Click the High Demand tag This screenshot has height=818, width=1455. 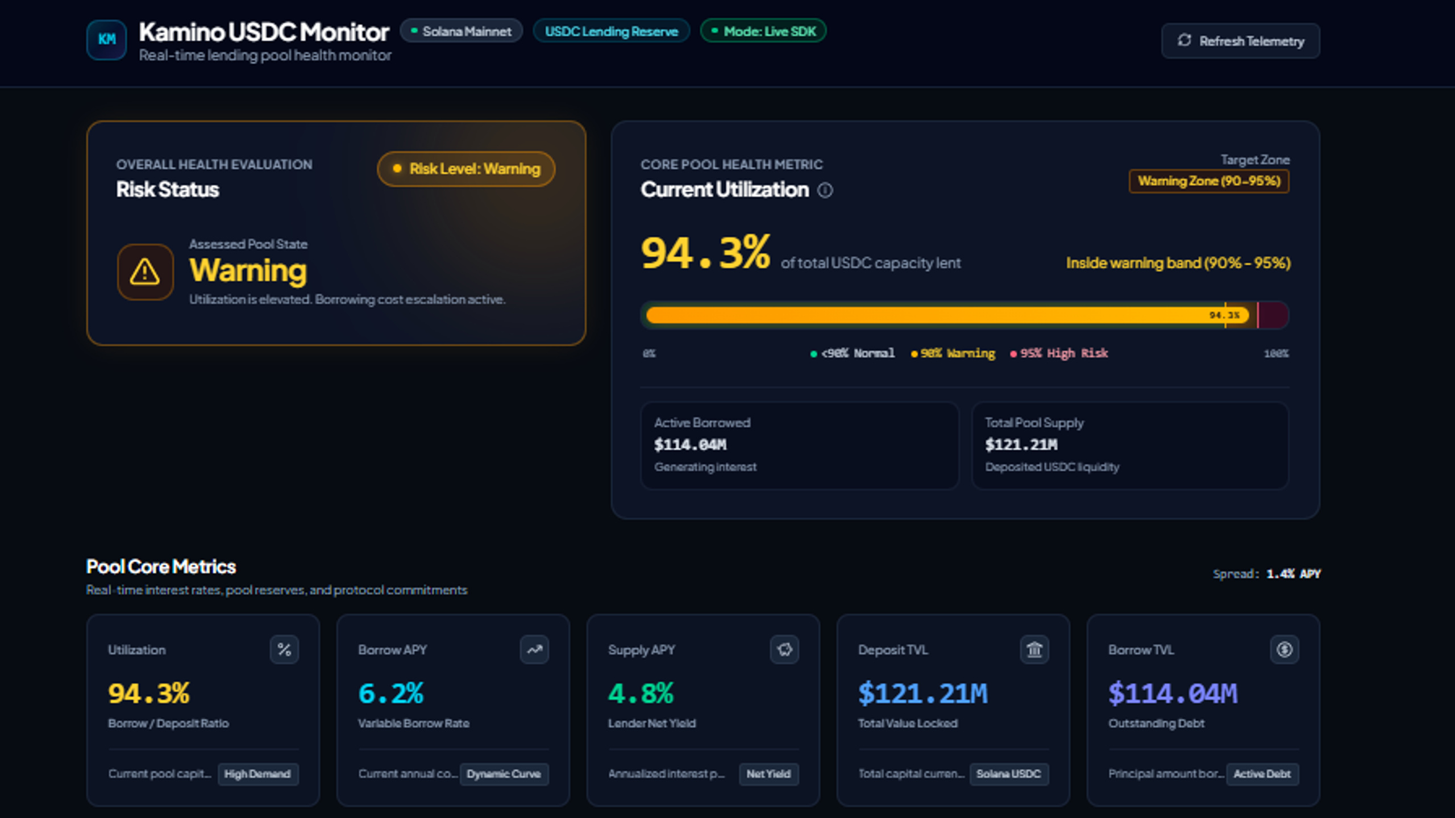pos(258,774)
